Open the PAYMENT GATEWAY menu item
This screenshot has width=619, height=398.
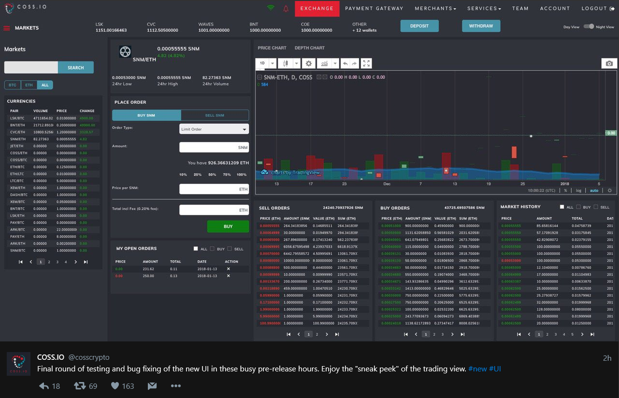point(374,8)
